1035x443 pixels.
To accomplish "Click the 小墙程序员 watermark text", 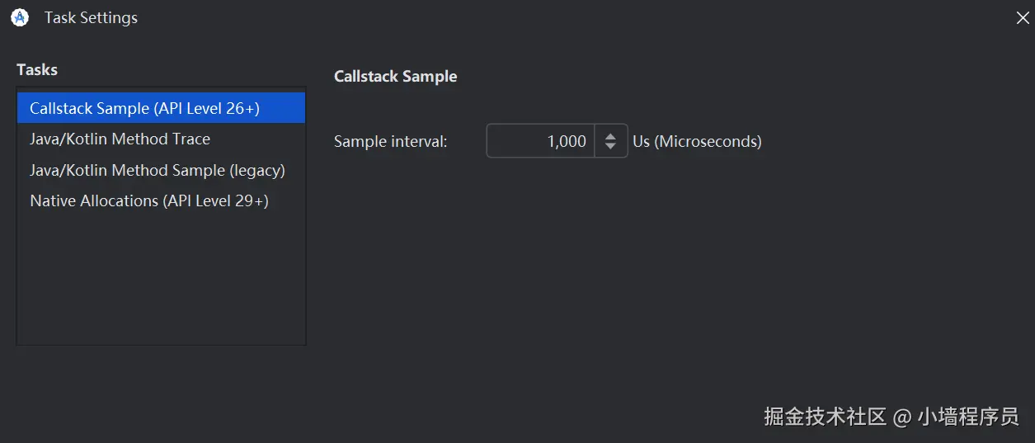I will click(968, 417).
